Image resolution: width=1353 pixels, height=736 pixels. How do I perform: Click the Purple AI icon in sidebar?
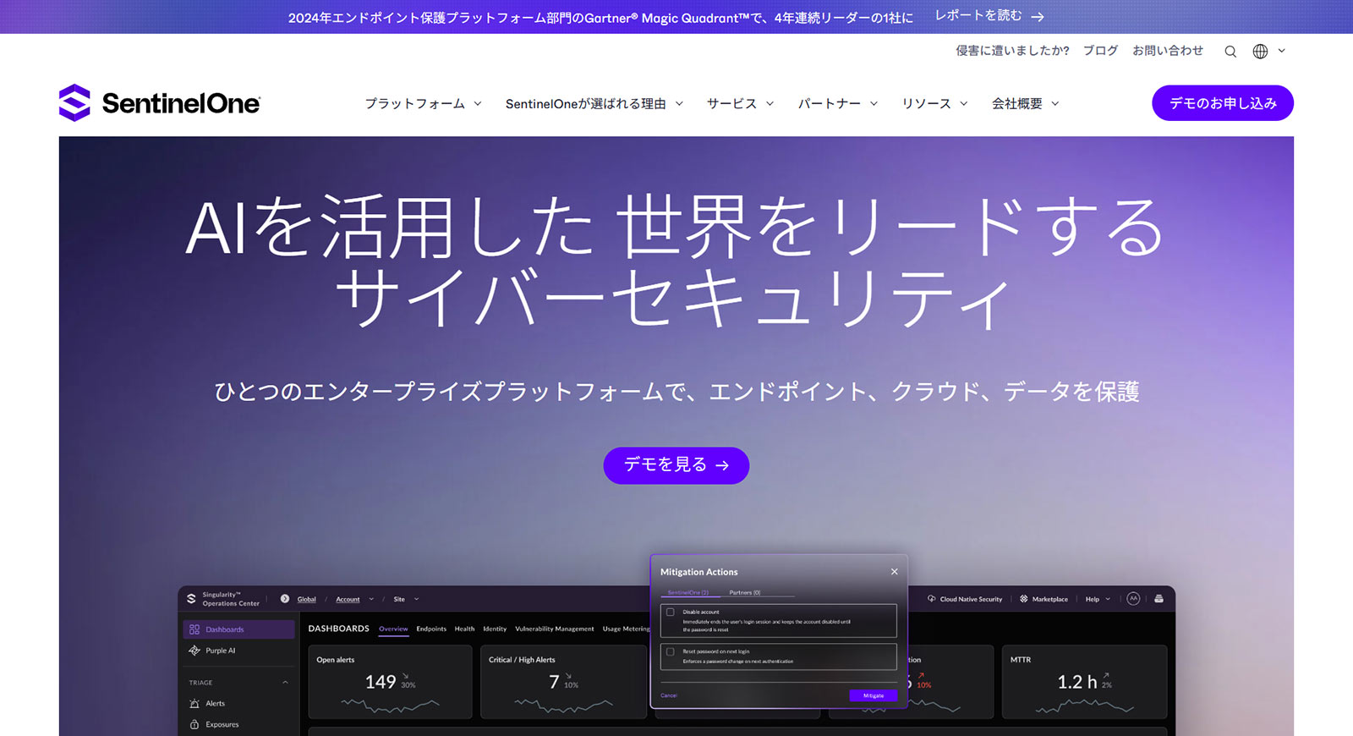[x=194, y=651]
